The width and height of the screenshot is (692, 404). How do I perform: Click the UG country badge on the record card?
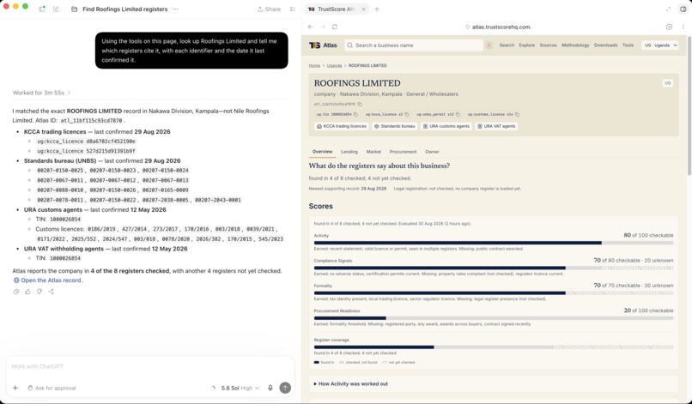(668, 83)
